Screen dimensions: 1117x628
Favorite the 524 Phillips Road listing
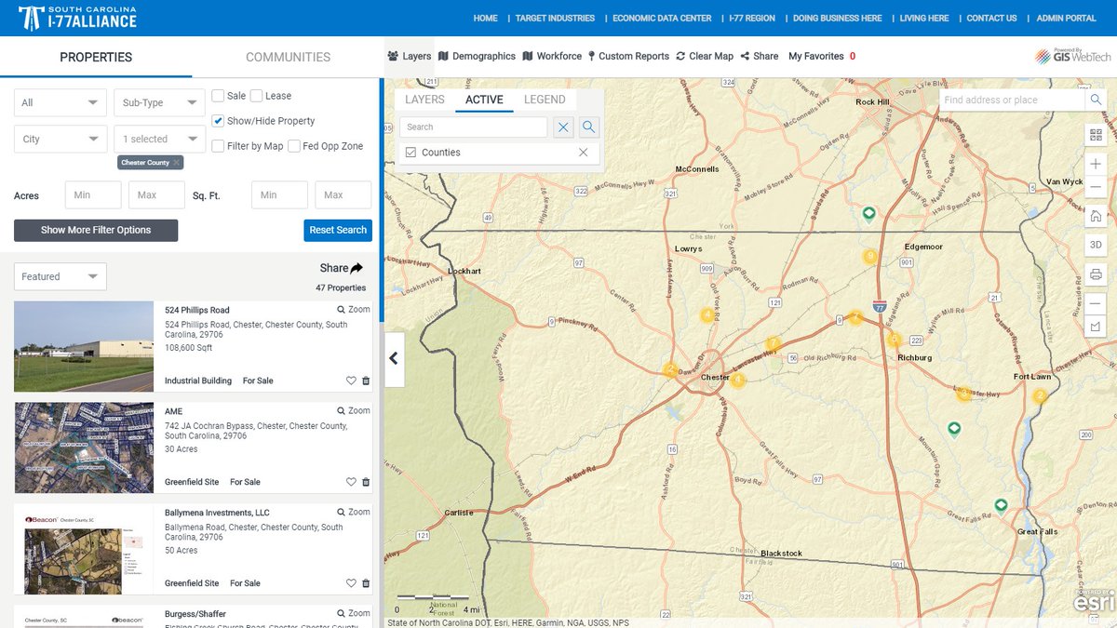pyautogui.click(x=351, y=381)
